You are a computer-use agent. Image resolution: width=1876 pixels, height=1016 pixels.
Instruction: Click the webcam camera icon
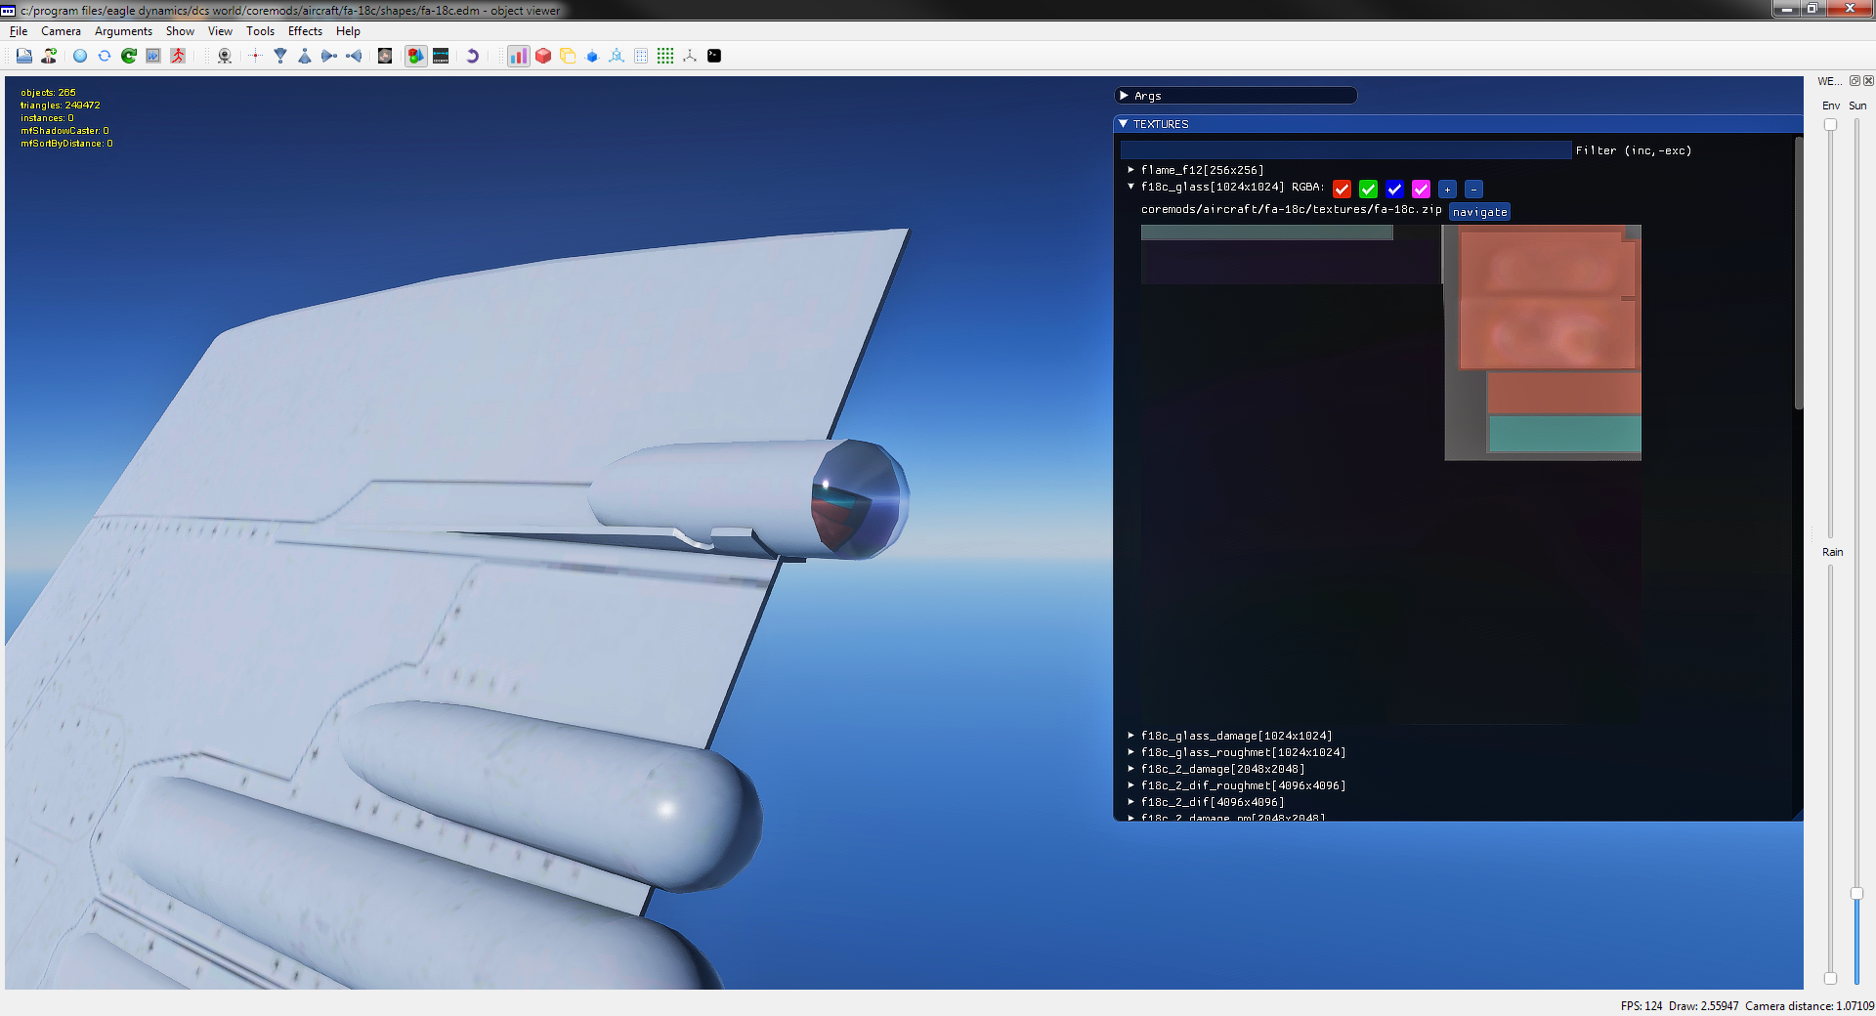tap(225, 56)
